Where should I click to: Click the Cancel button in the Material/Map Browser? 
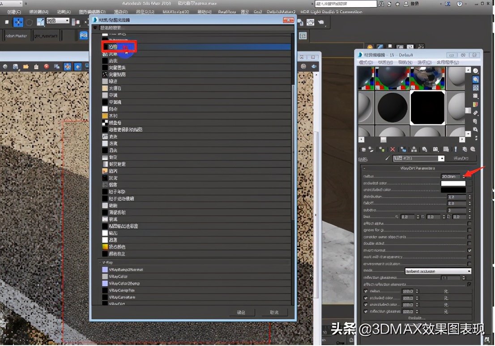coord(275,312)
